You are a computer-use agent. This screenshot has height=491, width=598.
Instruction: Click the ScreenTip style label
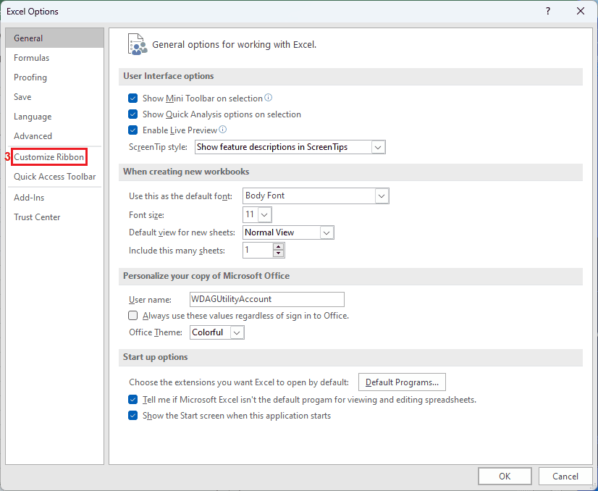[158, 147]
